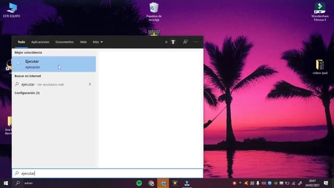The width and height of the screenshot is (334, 188).
Task: Click the taskbar clock showing 20:07
Action: (313, 183)
